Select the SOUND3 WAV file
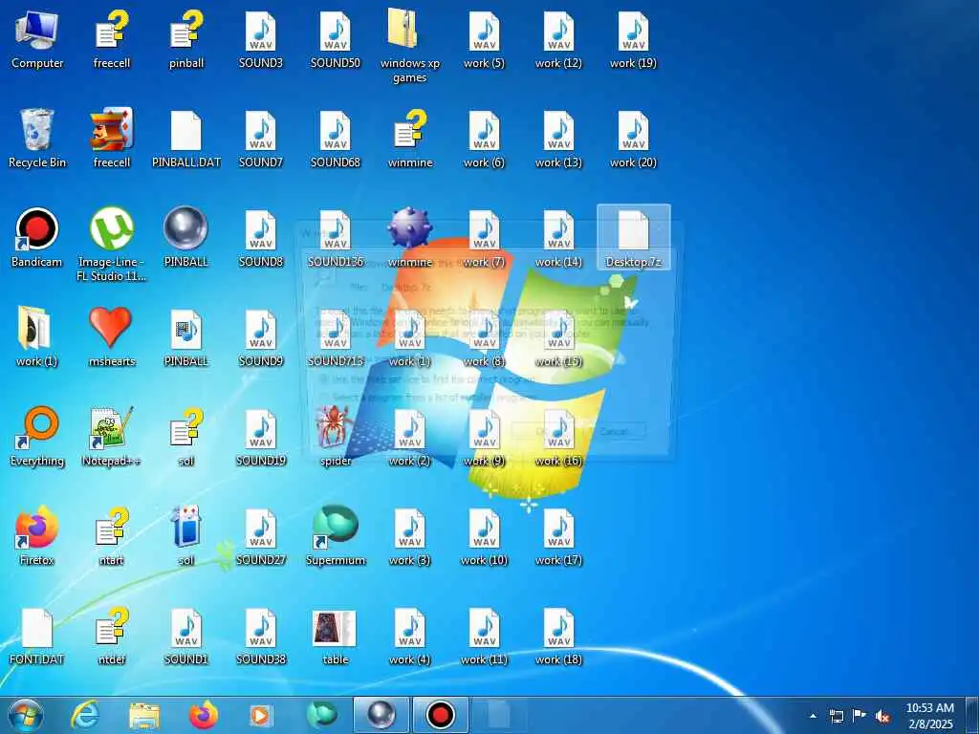 pos(261,40)
